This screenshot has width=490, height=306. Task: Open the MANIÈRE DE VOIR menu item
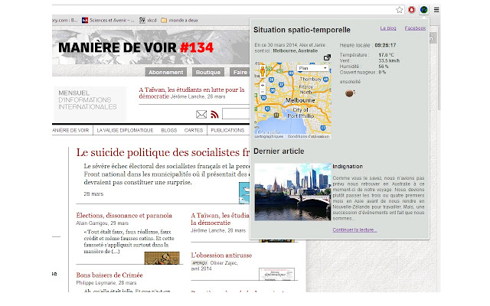[x=70, y=130]
